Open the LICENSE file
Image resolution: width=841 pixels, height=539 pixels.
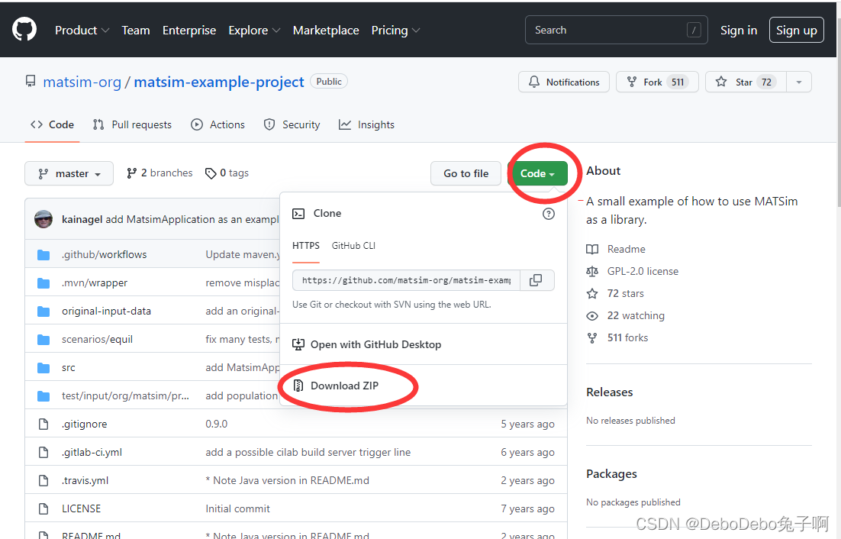(81, 508)
